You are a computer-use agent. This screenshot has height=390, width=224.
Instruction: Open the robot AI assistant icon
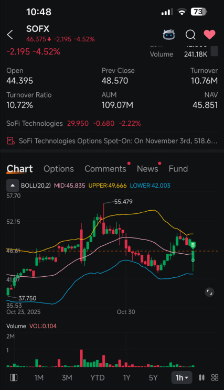pyautogui.click(x=169, y=35)
